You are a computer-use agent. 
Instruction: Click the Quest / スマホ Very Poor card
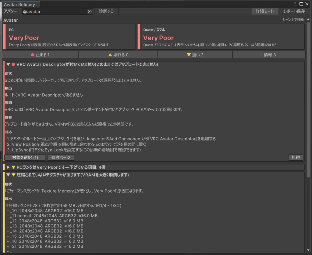click(x=221, y=37)
